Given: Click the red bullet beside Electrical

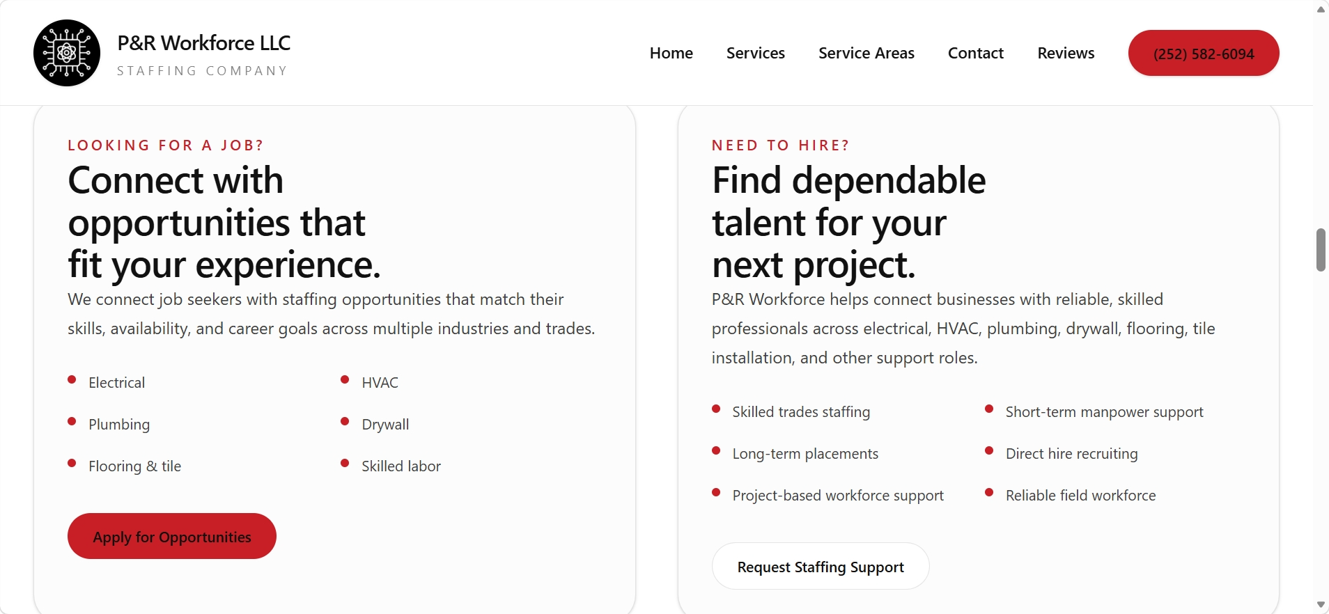Looking at the screenshot, I should click(x=72, y=379).
